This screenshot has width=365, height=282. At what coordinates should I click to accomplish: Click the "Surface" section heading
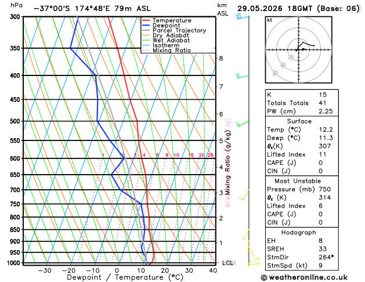pos(299,121)
